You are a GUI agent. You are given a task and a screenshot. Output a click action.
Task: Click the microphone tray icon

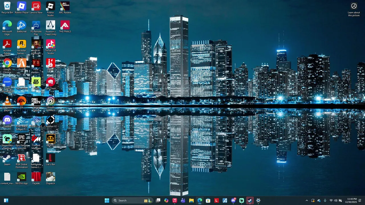click(x=325, y=200)
